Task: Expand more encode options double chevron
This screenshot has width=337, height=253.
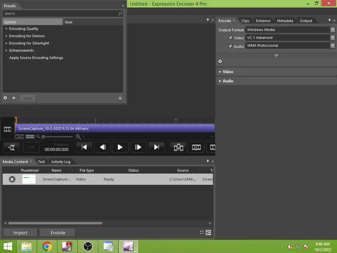Action: coord(276,55)
